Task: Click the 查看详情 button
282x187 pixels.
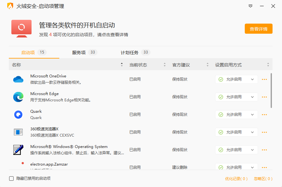Action: tap(258, 29)
